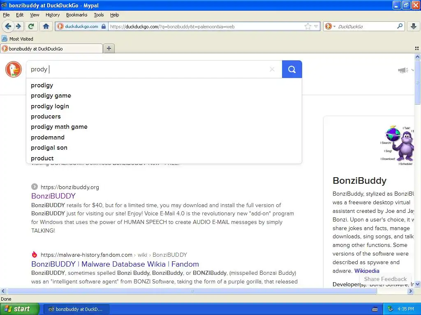This screenshot has width=421, height=315.
Task: Open the History menu
Action: point(52,15)
